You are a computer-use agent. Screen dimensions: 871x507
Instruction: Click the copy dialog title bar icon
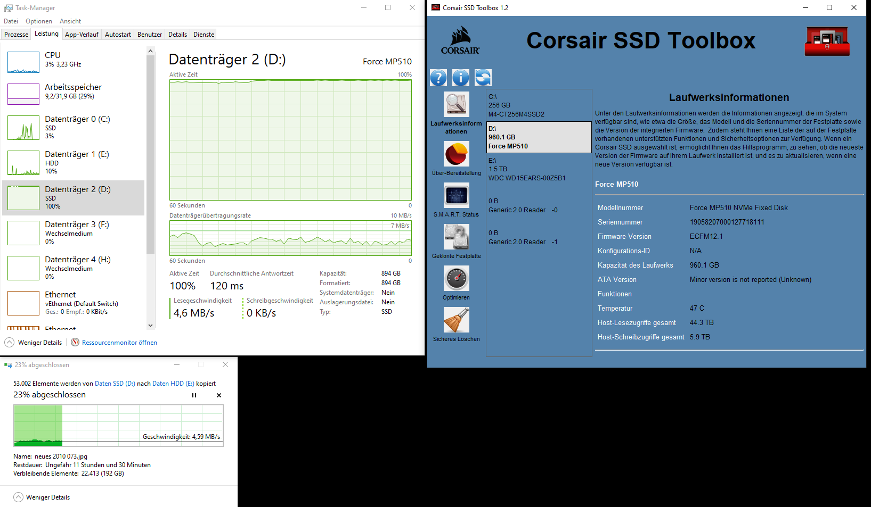point(8,365)
